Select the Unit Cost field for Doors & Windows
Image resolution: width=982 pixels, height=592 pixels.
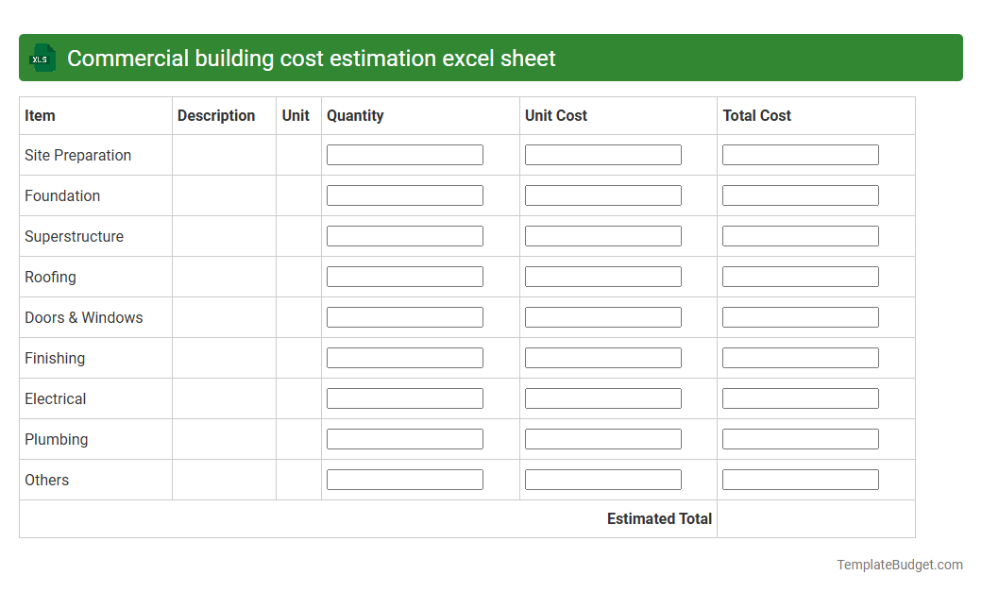pos(602,316)
